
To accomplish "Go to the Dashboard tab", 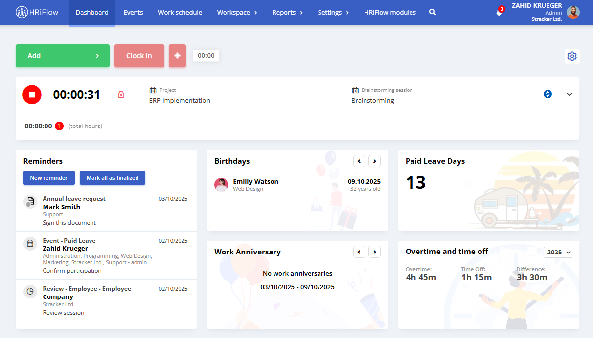I will pos(92,12).
